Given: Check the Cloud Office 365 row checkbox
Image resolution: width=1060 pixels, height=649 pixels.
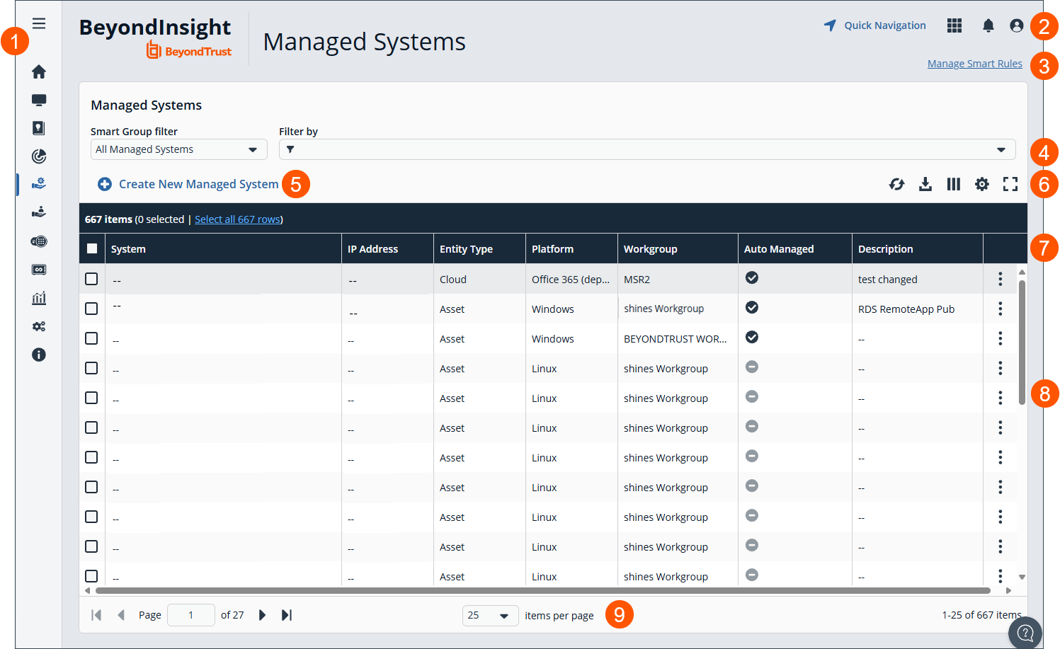Looking at the screenshot, I should point(91,279).
